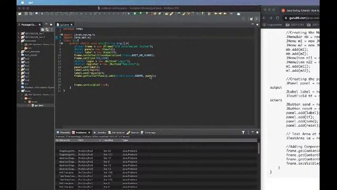Viewport: 337px width, 190px height.
Task: Collapse the import fold marker at line 3
Action: (62, 34)
